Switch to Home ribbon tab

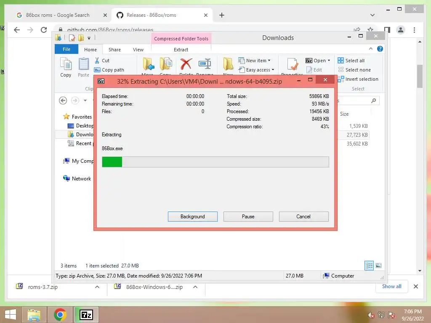pos(90,50)
